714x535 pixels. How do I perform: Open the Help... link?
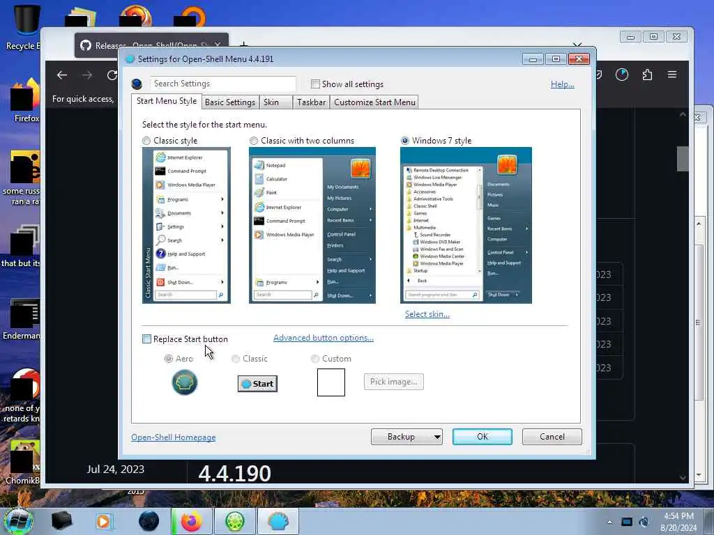point(563,84)
